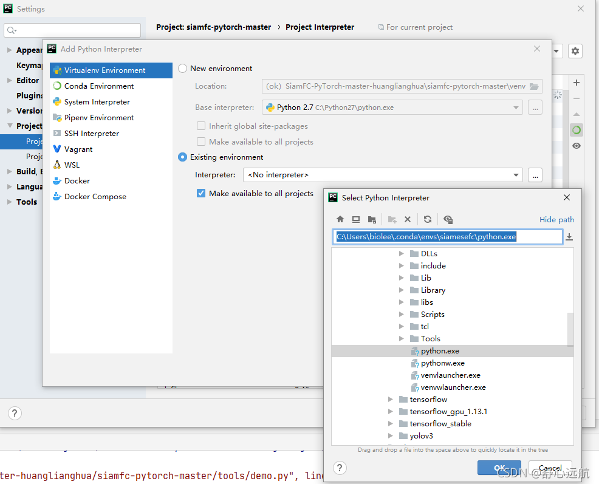This screenshot has width=599, height=484.
Task: Select Docker in interpreter type list
Action: 111,181
